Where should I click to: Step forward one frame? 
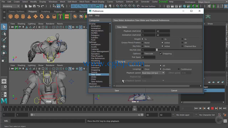pos(221,108)
